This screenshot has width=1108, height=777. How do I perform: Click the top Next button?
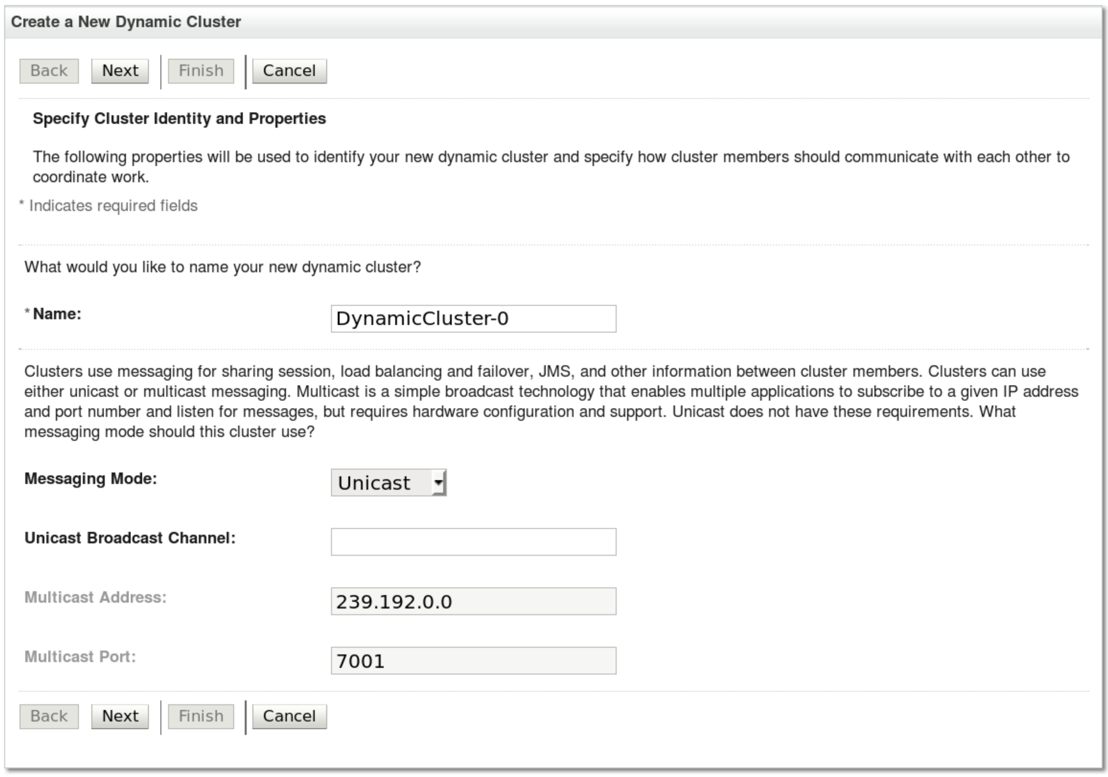point(119,71)
